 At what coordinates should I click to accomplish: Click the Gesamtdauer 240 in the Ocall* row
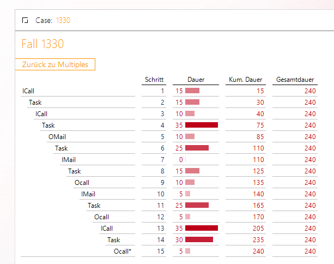[x=310, y=251]
